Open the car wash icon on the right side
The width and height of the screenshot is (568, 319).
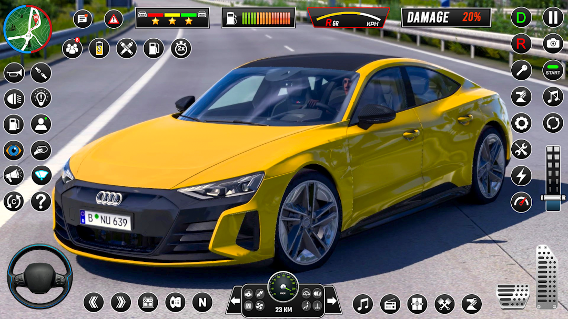(x=521, y=97)
